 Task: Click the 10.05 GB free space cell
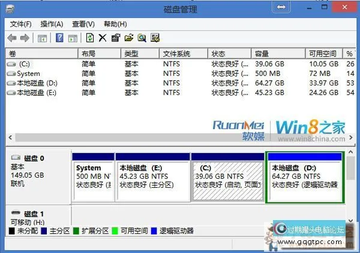pos(324,64)
